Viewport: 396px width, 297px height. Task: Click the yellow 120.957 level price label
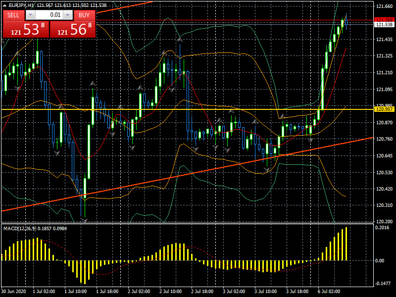click(x=384, y=109)
